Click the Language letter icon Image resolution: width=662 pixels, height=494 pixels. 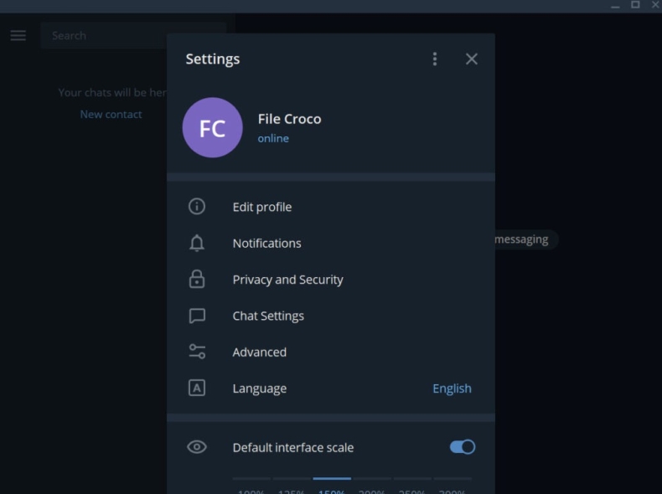197,389
